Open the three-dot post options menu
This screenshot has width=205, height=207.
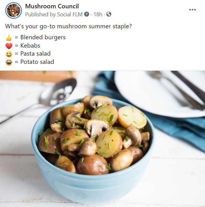click(192, 10)
